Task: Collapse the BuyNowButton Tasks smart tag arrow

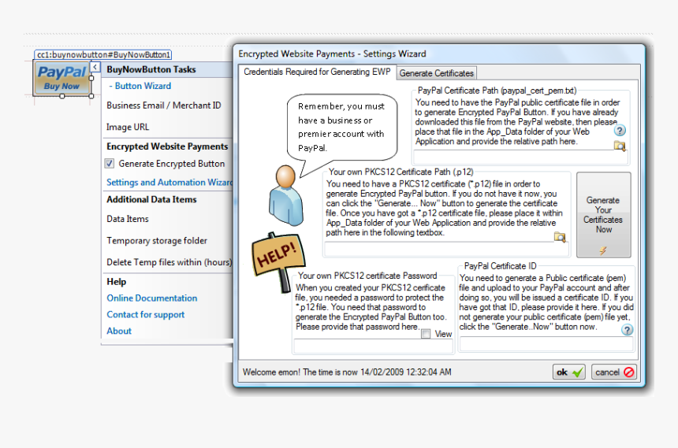Action: click(95, 67)
